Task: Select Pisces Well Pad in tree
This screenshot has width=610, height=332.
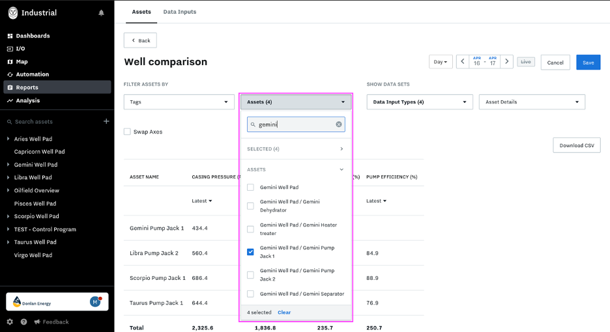Action: (35, 203)
